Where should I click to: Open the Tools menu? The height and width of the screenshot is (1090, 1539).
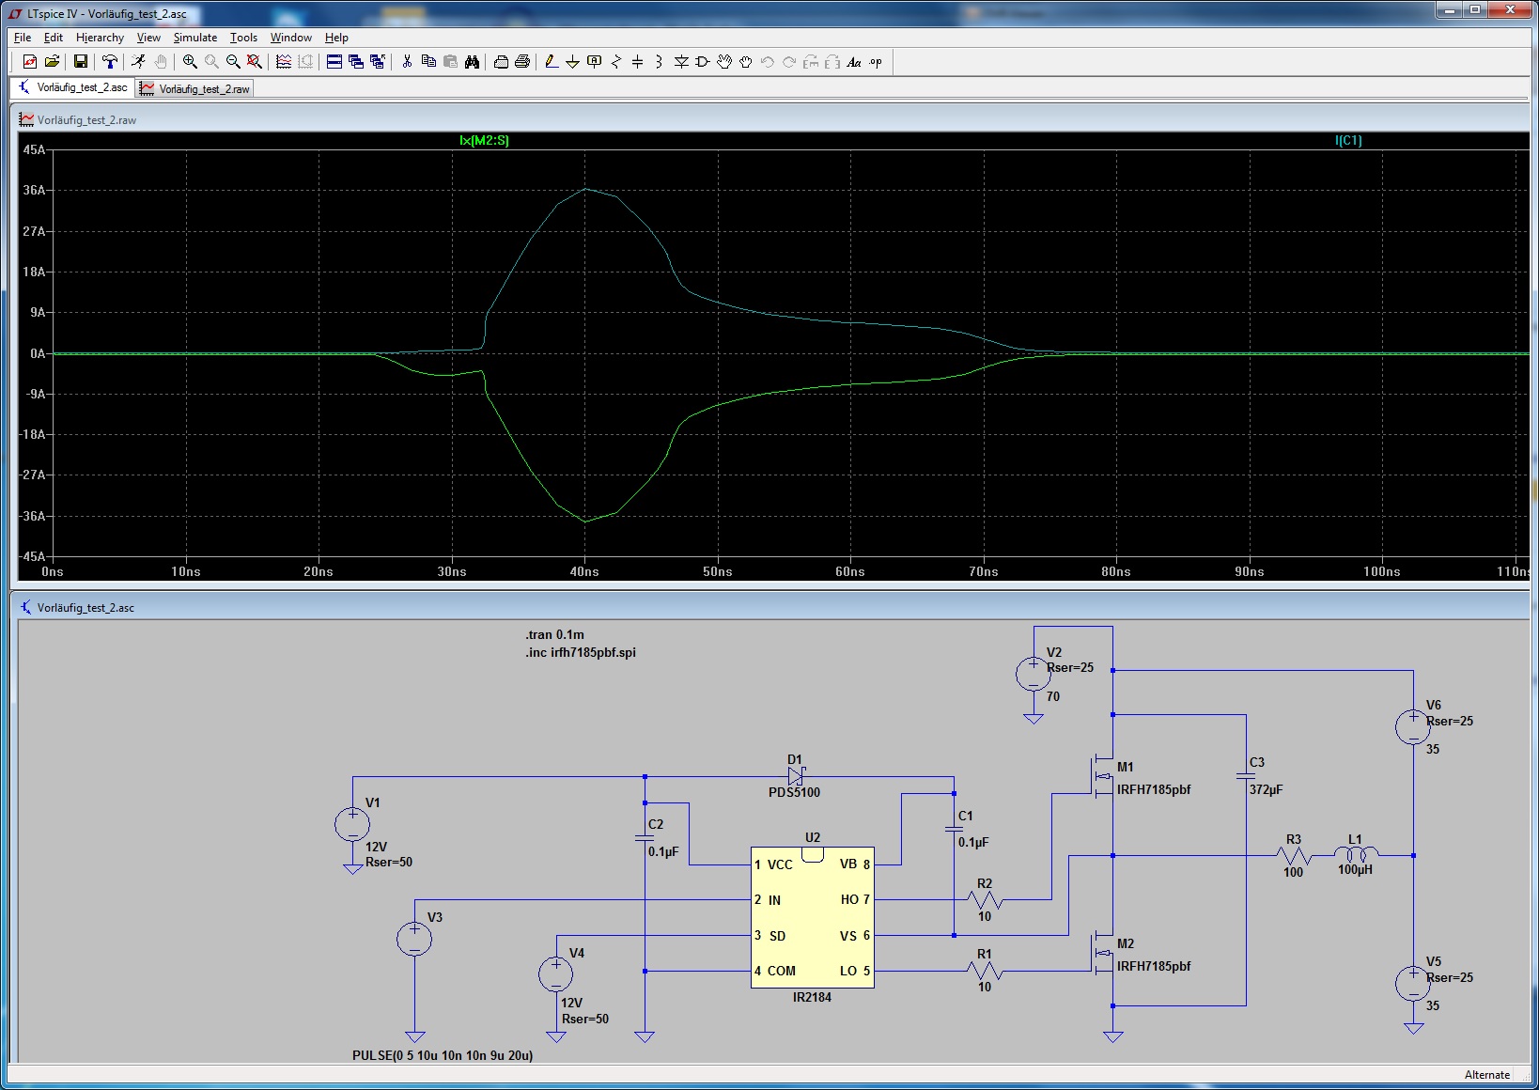[243, 38]
